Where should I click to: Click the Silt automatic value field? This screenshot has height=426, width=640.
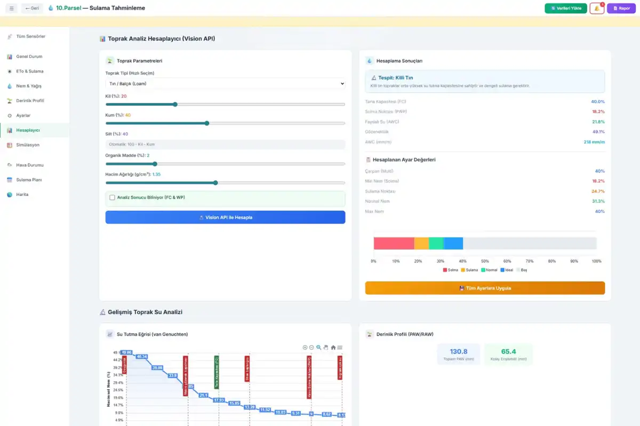[225, 144]
